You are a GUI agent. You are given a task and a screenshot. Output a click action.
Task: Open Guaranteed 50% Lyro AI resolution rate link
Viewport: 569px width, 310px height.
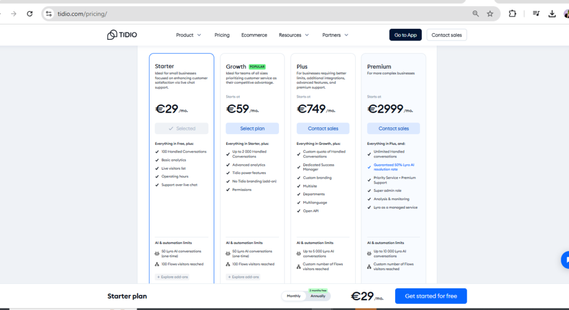tap(394, 167)
